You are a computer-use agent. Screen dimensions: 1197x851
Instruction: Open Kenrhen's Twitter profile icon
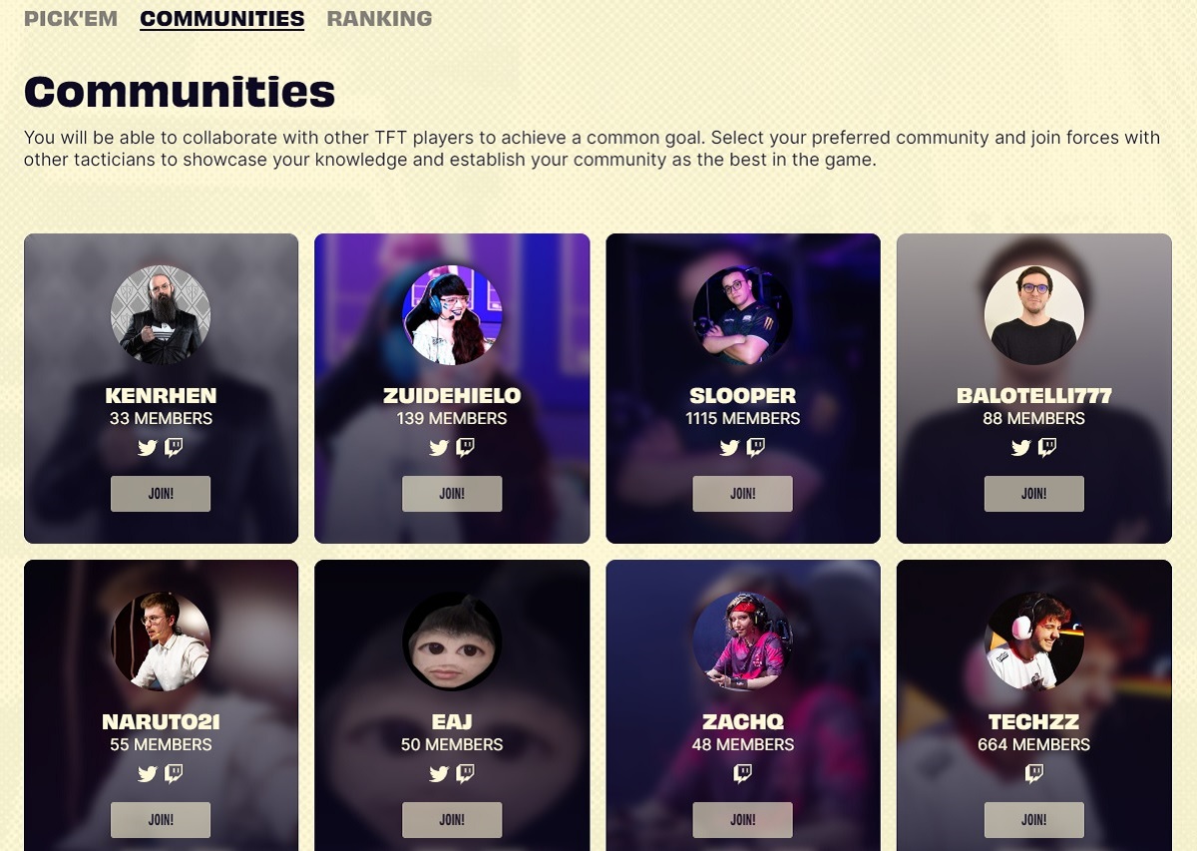(148, 448)
